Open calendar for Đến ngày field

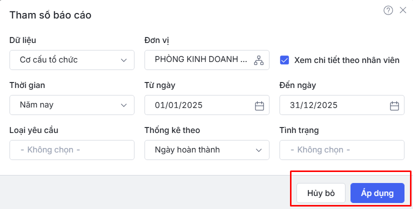394,105
